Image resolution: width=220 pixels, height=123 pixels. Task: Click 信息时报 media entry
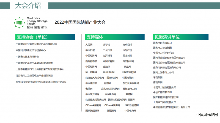[128, 56]
